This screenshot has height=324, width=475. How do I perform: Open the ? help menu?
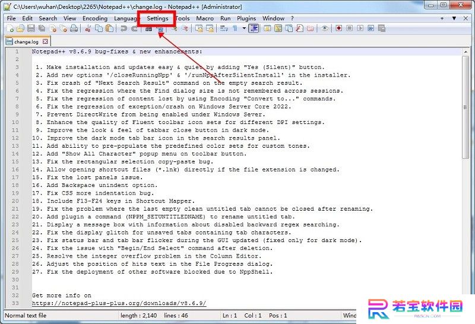(292, 18)
